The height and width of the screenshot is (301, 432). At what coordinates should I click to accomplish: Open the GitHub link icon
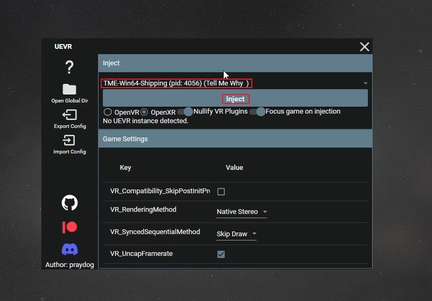69,202
